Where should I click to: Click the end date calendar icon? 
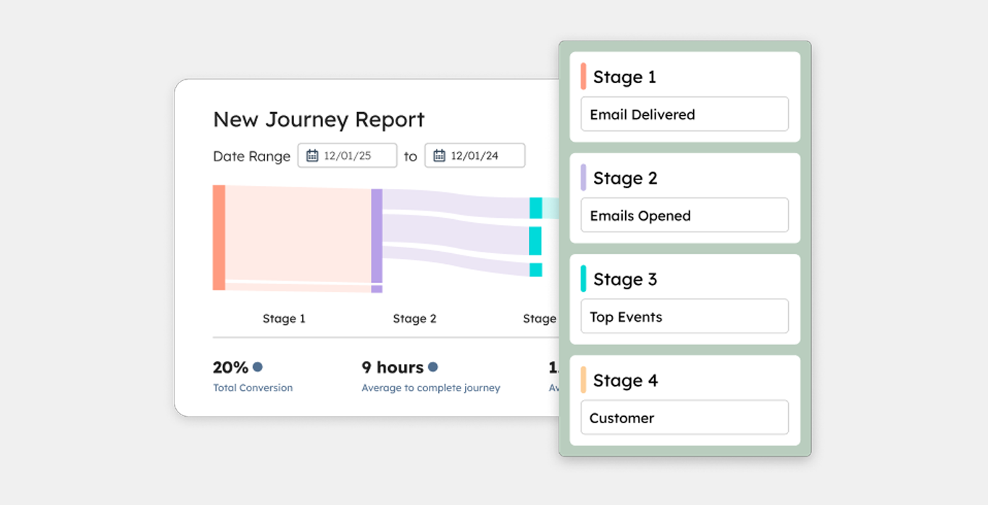pos(439,156)
